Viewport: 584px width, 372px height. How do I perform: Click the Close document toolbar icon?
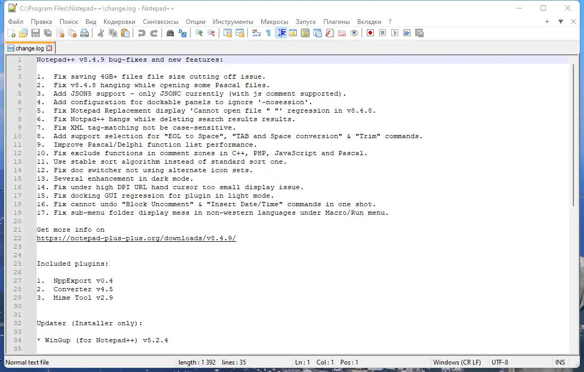[x=61, y=33]
